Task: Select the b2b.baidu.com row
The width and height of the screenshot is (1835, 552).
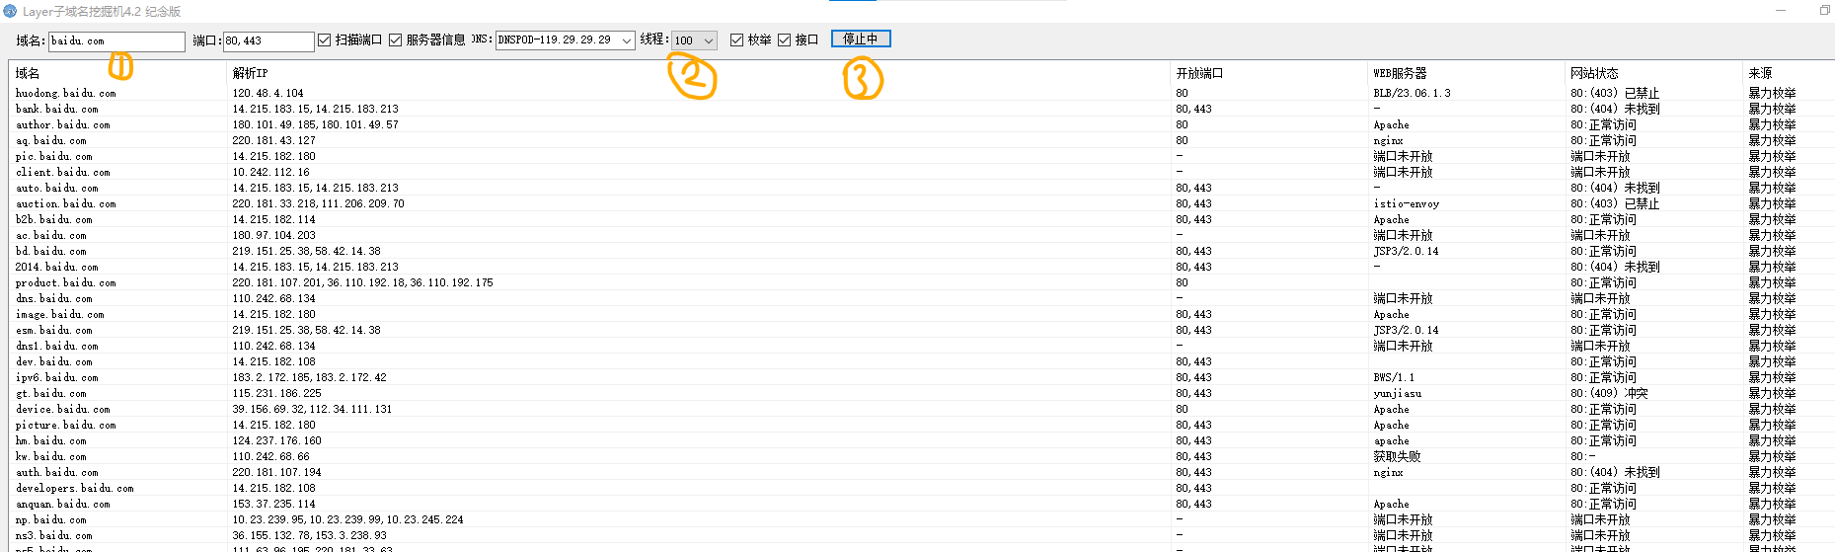Action: [x=922, y=219]
